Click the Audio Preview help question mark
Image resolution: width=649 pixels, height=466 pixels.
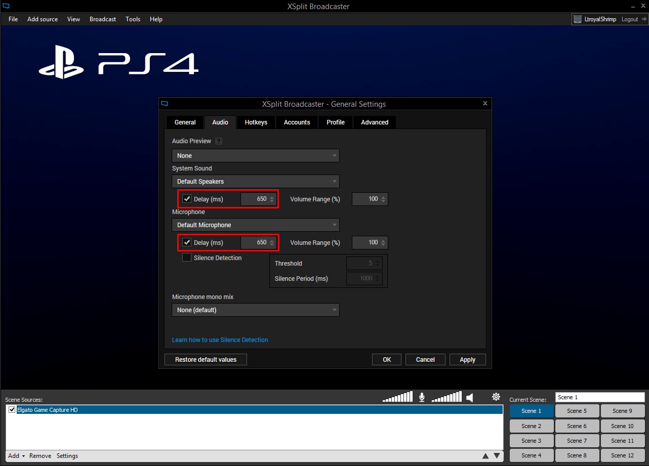point(218,141)
